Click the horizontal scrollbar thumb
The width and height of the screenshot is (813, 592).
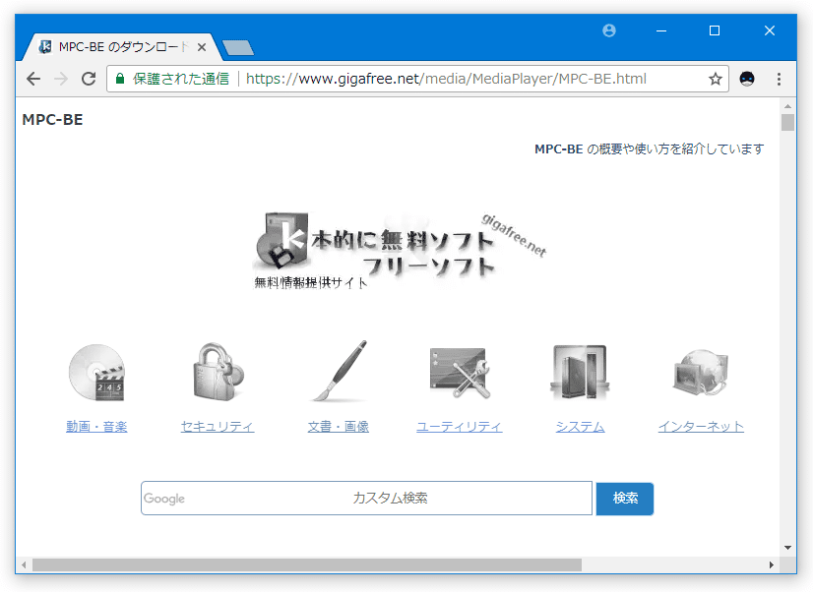[307, 564]
